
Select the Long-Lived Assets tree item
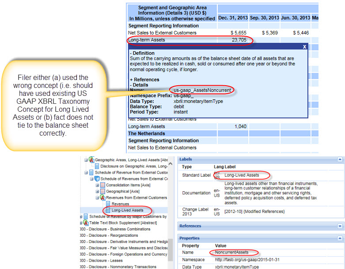127,210
